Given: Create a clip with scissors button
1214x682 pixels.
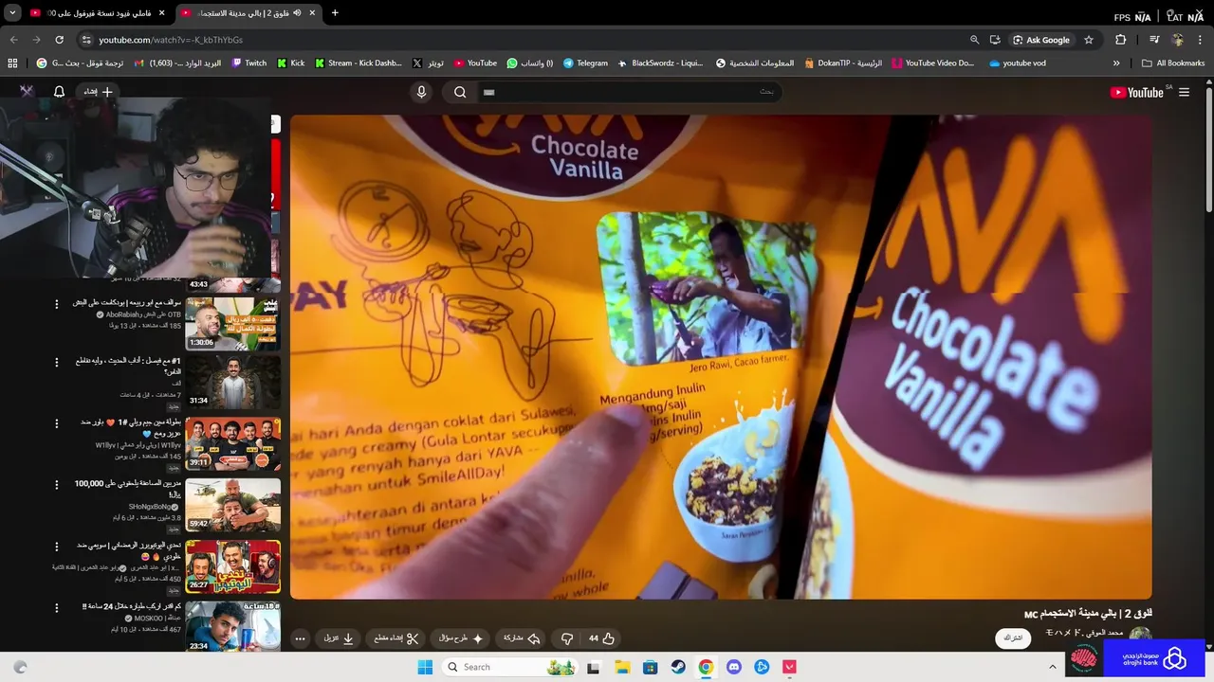Looking at the screenshot, I should (x=396, y=638).
